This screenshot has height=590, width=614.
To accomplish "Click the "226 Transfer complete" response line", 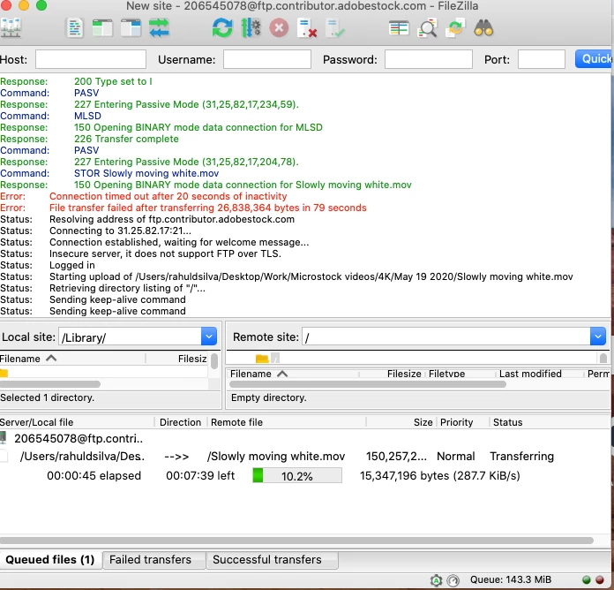I will coord(126,139).
